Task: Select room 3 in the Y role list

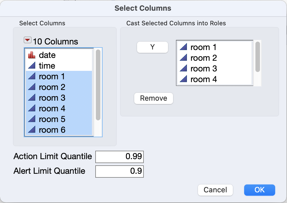Action: tap(204, 69)
